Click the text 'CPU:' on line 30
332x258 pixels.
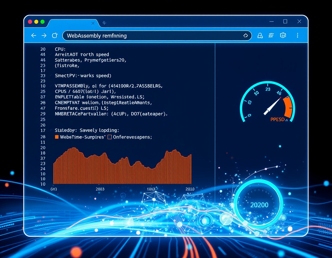pos(60,49)
